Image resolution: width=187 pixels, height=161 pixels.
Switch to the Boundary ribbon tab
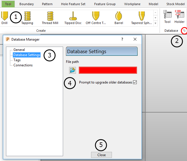27,4
